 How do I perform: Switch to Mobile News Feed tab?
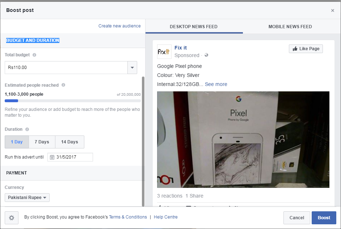click(290, 27)
